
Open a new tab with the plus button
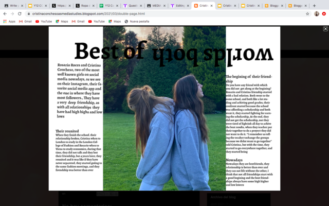[x=314, y=6]
